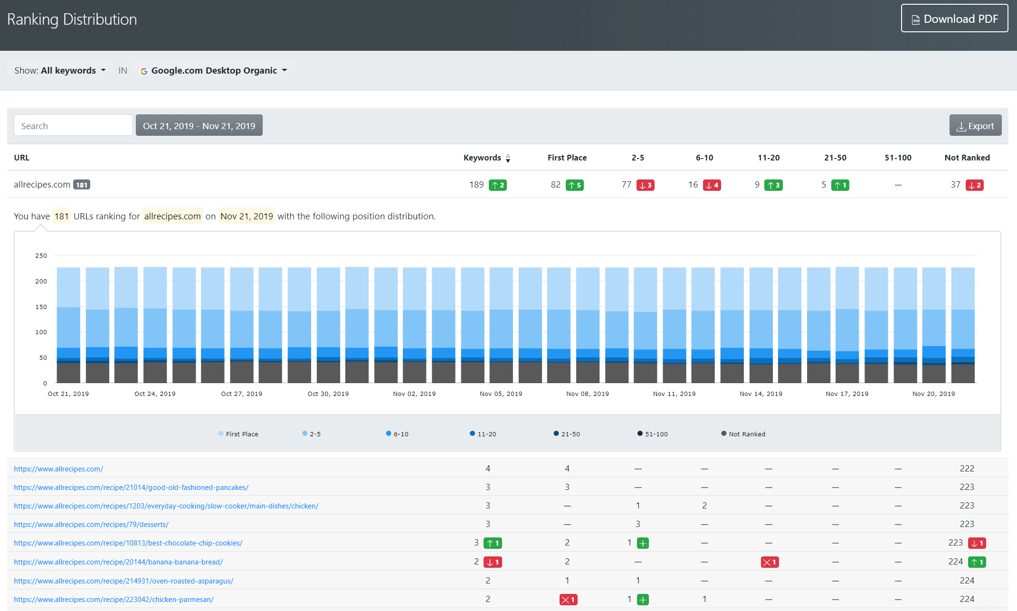1017x611 pixels.
Task: Toggle Not Ranked series in chart legend
Action: tap(743, 434)
